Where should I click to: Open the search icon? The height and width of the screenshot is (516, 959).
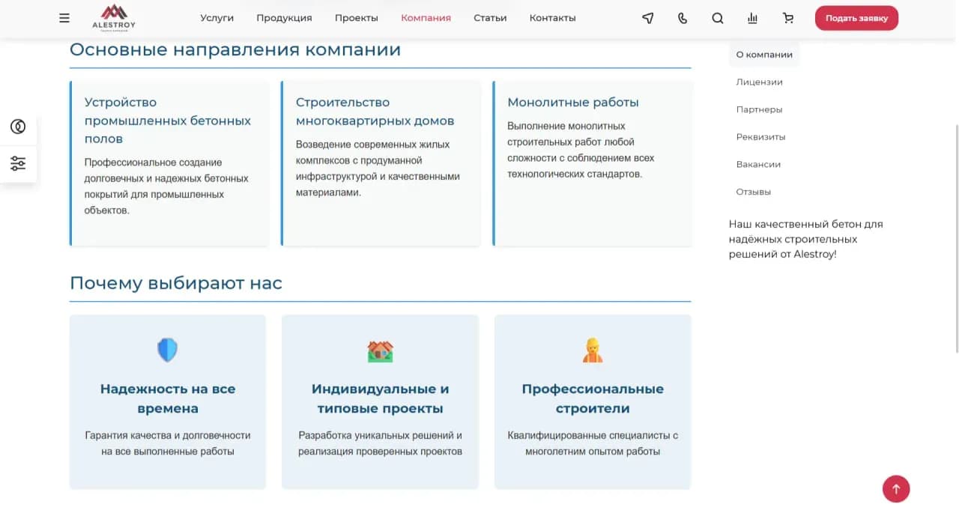click(x=717, y=17)
